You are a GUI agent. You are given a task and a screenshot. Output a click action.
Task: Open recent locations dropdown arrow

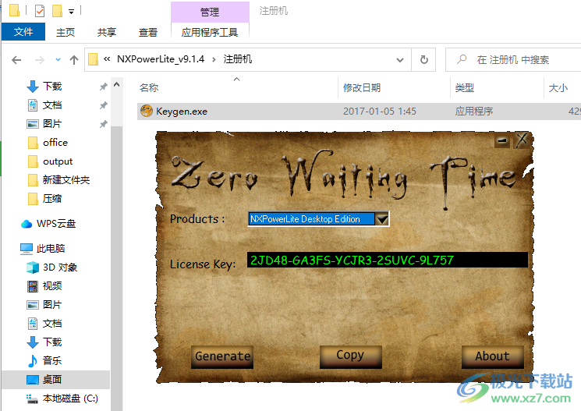58,59
